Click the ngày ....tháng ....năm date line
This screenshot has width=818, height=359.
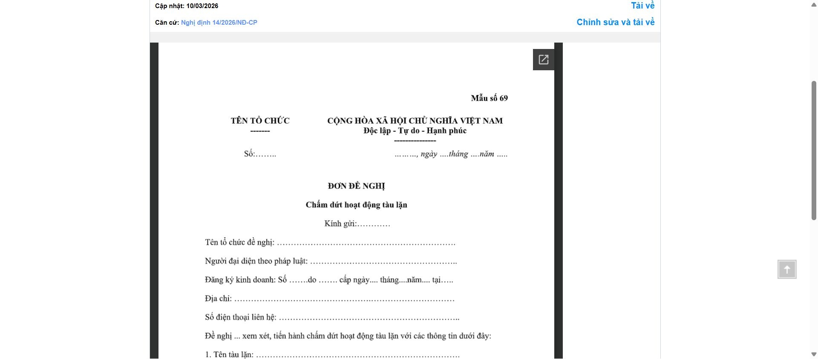point(451,154)
